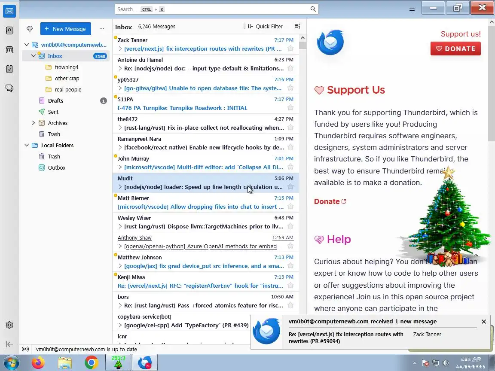
Task: Open the bors rust-lang message
Action: [205, 301]
